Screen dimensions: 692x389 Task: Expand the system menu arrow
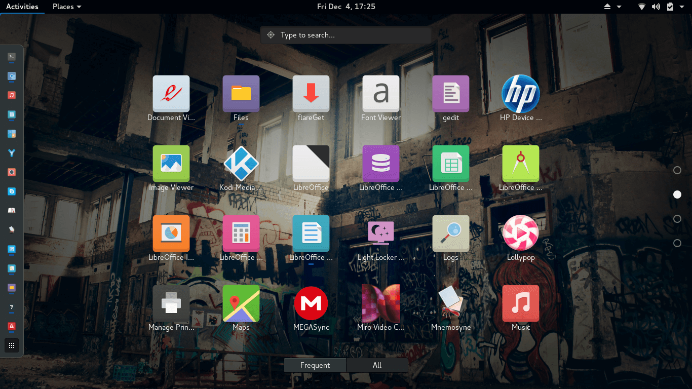(682, 7)
